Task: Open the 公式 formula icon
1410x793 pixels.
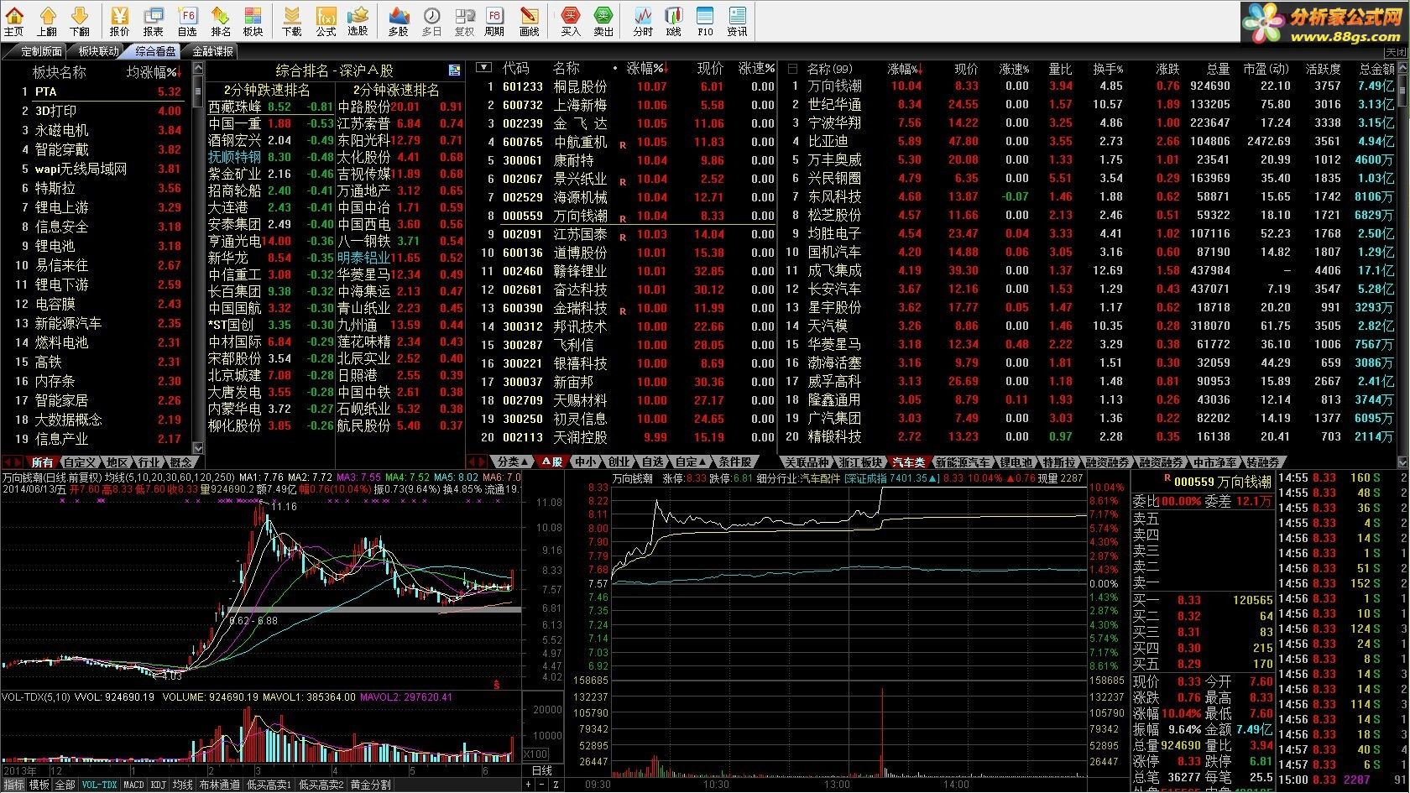Action: (x=326, y=21)
